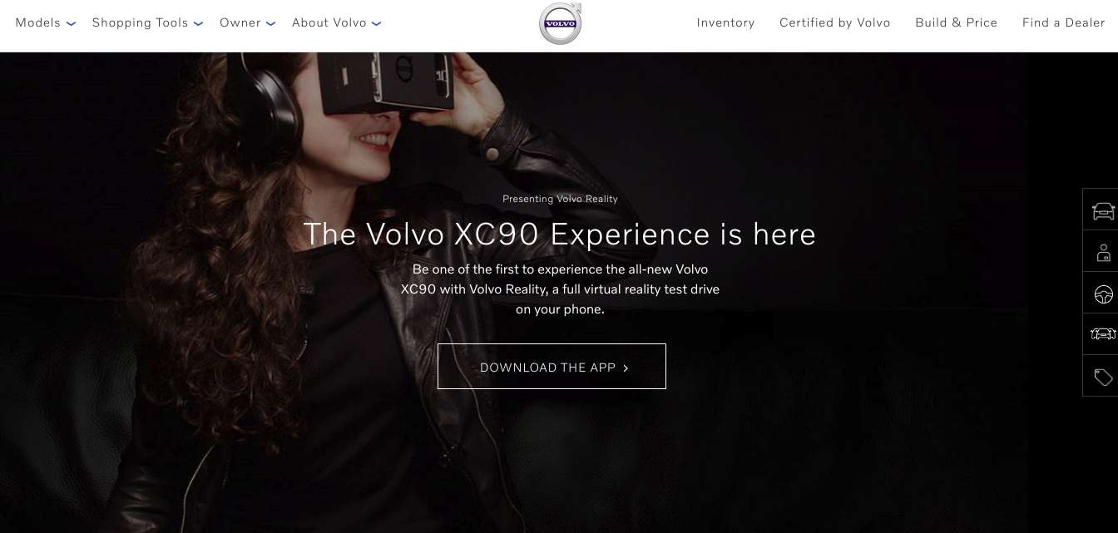Viewport: 1118px width, 533px height.
Task: Open the Build & Price link
Action: (956, 22)
